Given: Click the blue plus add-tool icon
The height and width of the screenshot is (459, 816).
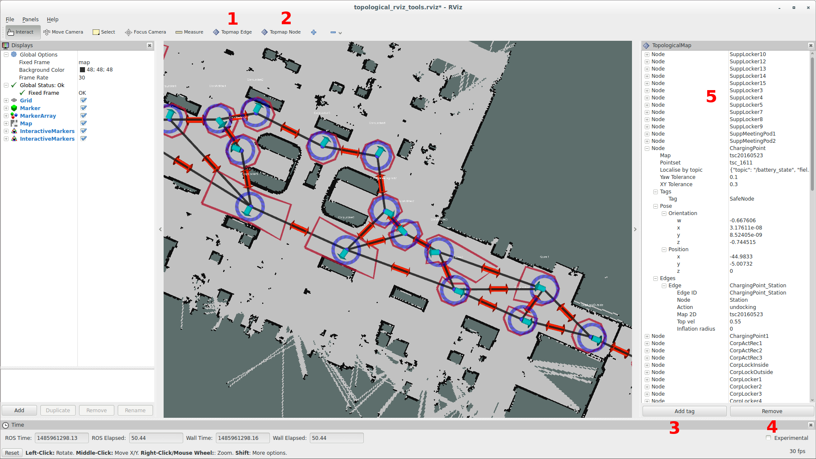Looking at the screenshot, I should coord(314,32).
